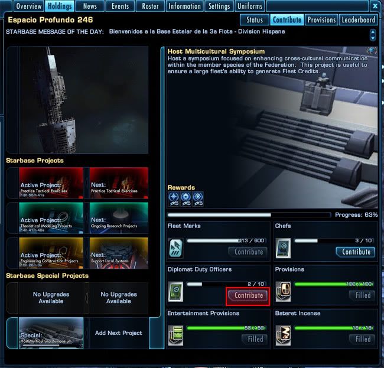Click the Entertainment Provisions icon

click(175, 335)
